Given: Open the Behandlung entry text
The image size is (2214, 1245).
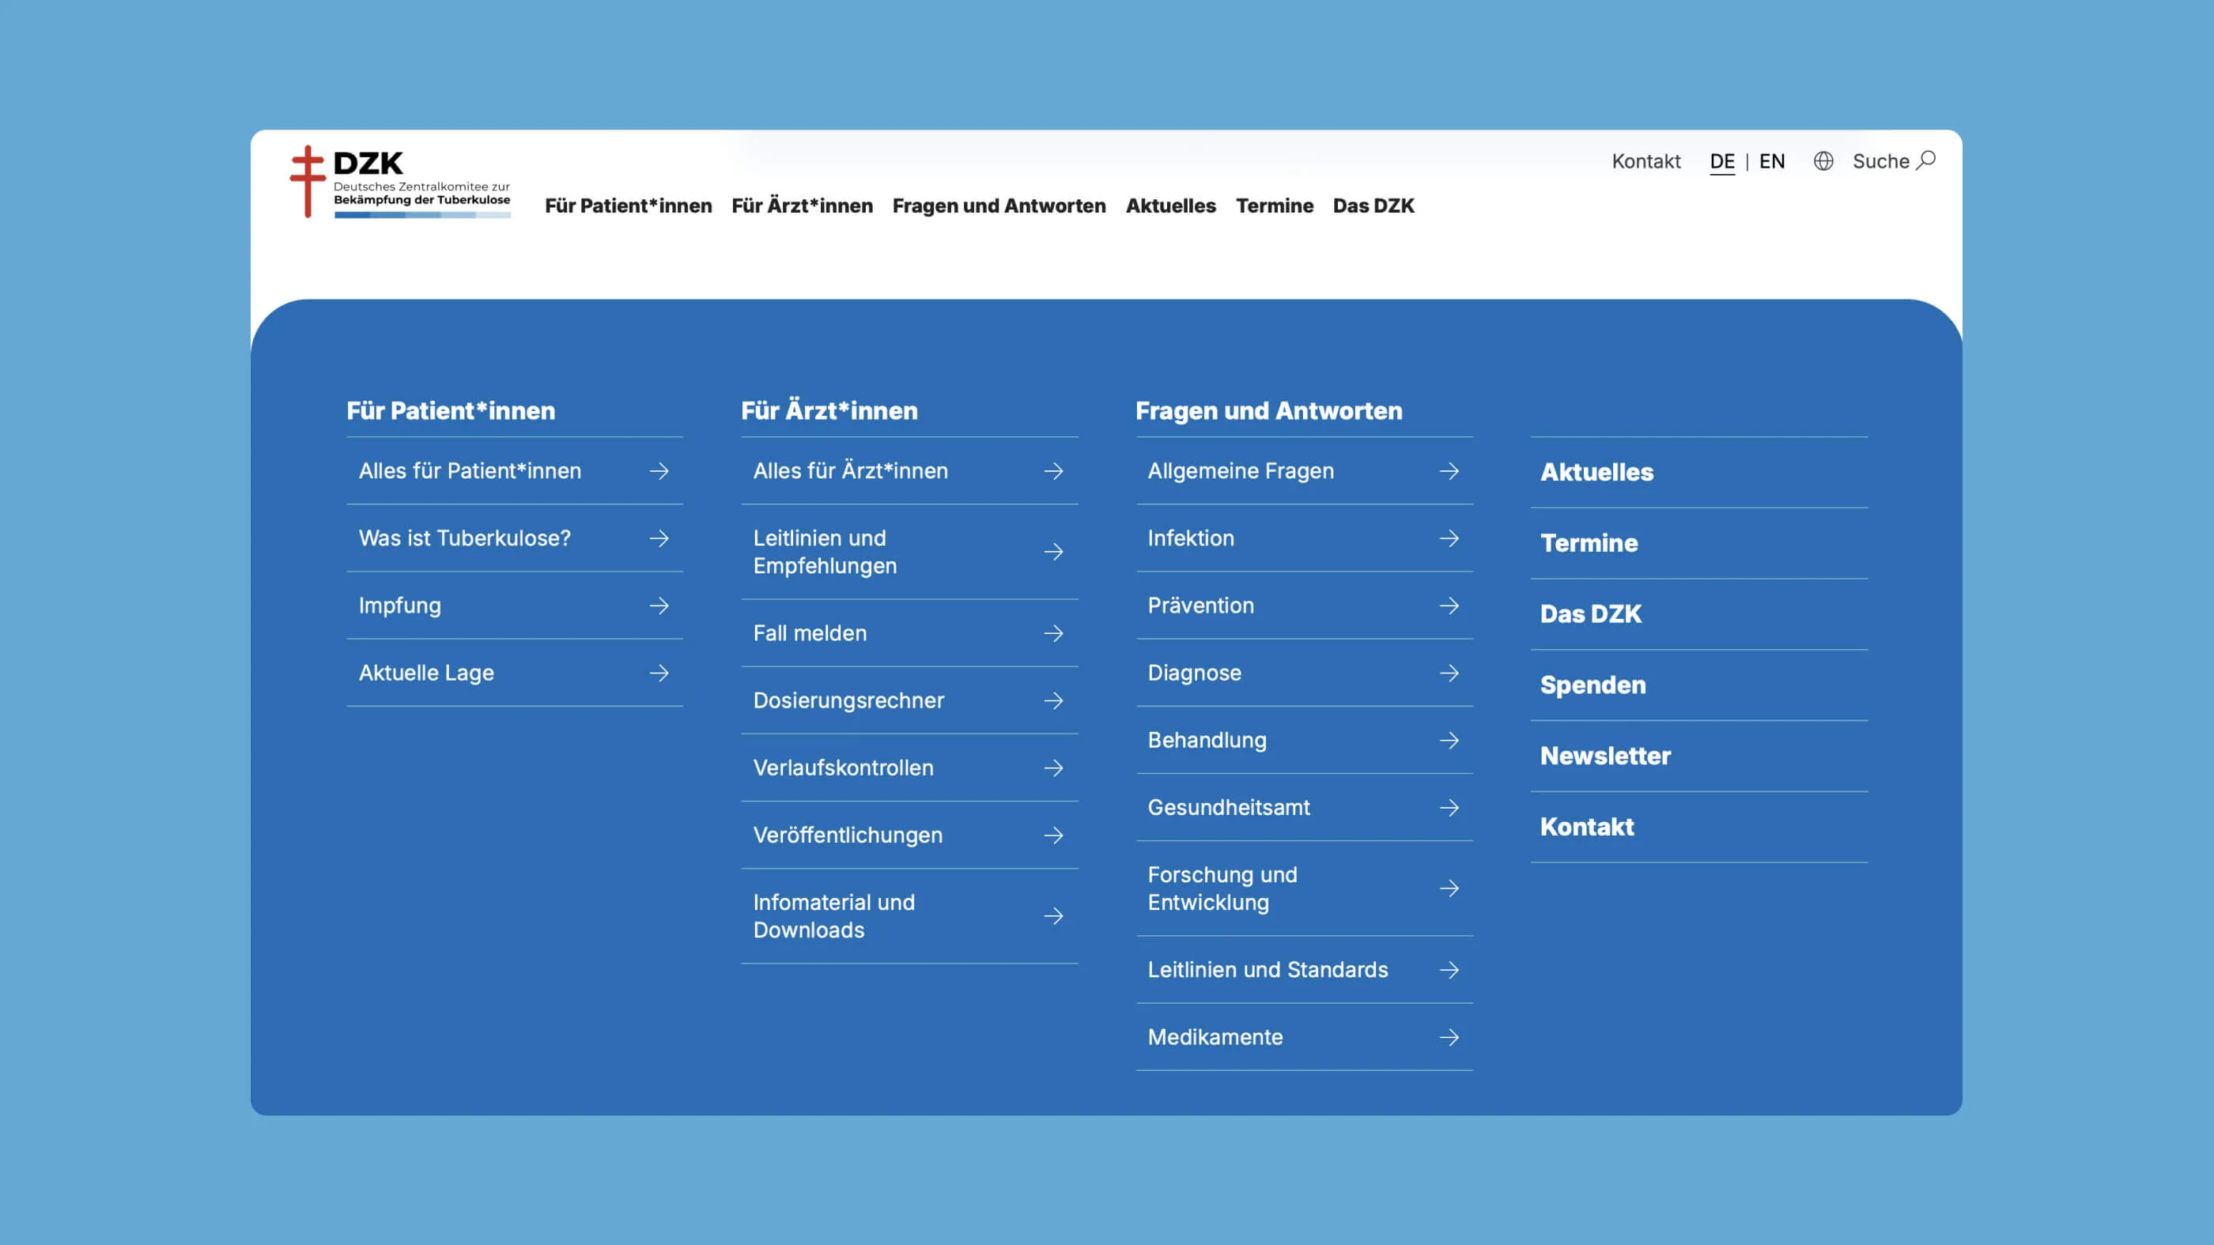Looking at the screenshot, I should coord(1207,741).
